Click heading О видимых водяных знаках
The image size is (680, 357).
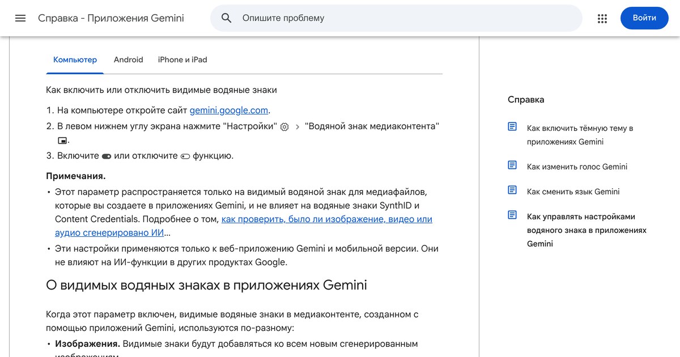click(206, 284)
